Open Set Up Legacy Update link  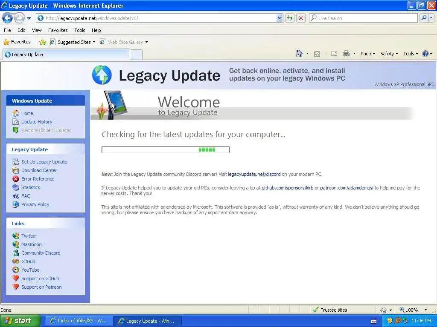click(44, 162)
